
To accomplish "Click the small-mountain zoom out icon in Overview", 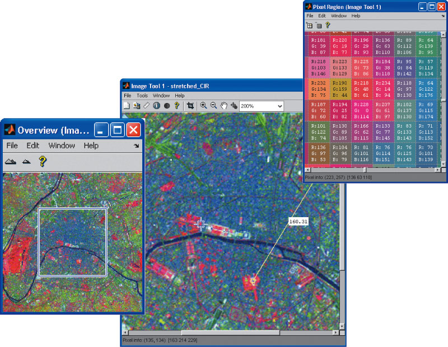I will point(26,162).
